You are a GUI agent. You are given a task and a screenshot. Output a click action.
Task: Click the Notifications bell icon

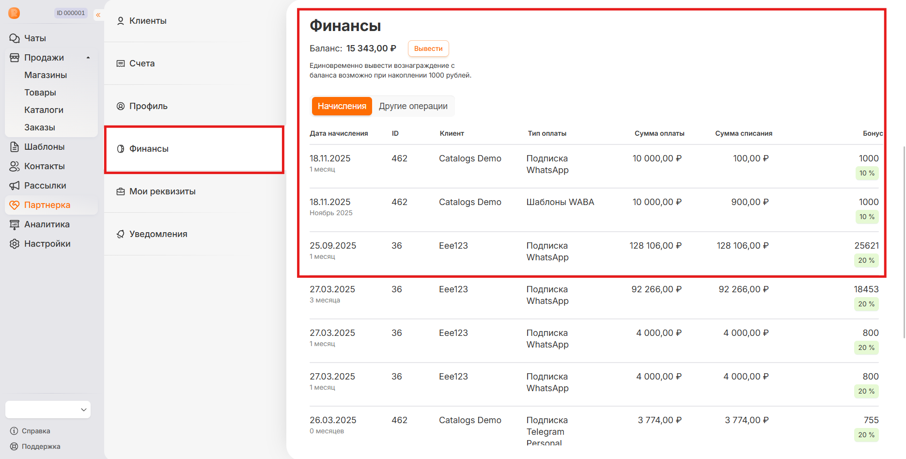(x=121, y=234)
